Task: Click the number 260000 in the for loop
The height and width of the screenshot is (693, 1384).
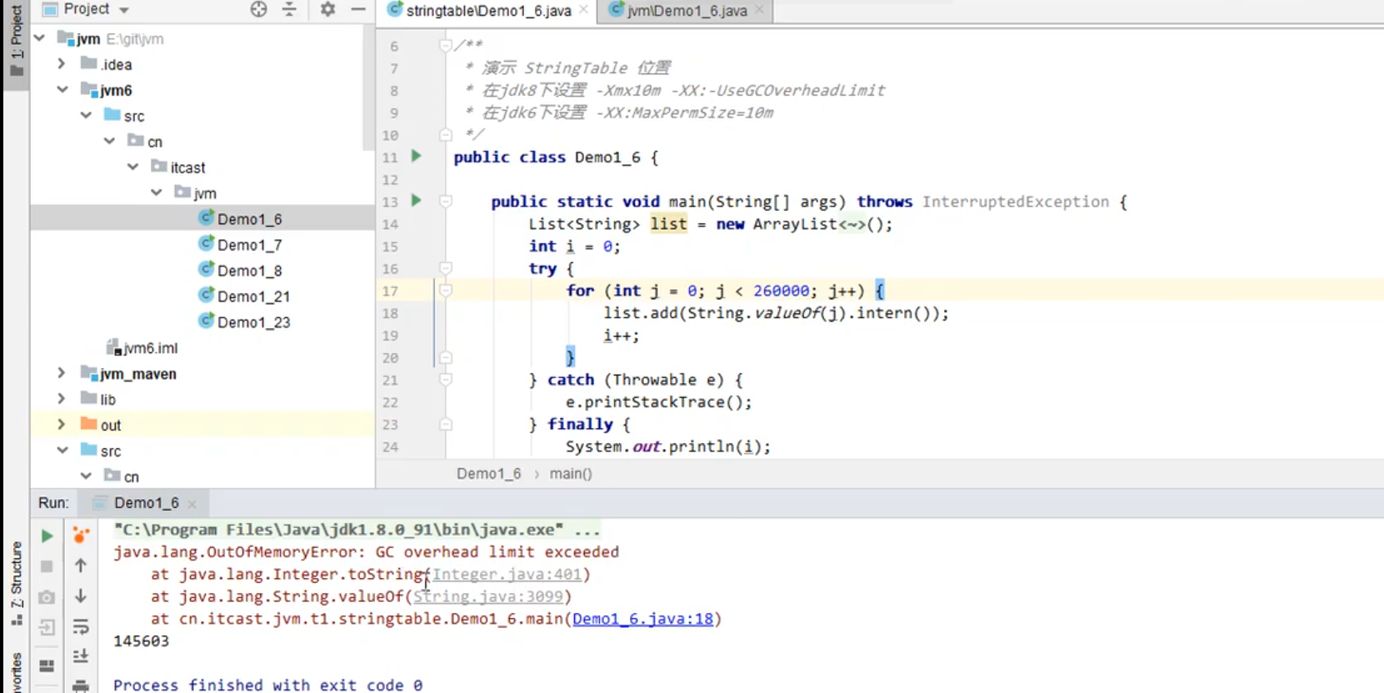Action: pos(782,291)
